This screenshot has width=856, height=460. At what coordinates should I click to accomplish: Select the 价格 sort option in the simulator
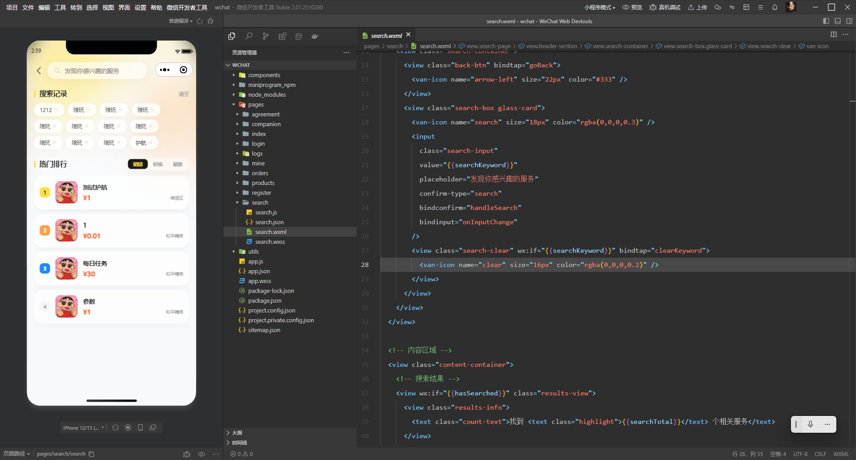point(158,164)
